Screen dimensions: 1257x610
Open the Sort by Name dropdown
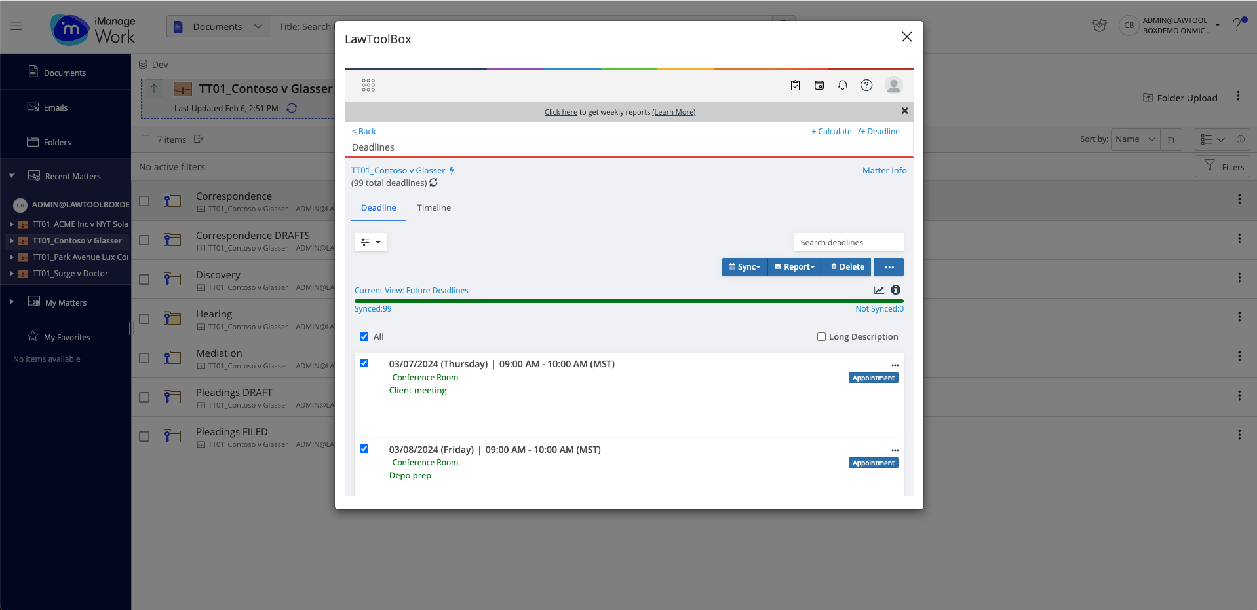click(x=1135, y=139)
